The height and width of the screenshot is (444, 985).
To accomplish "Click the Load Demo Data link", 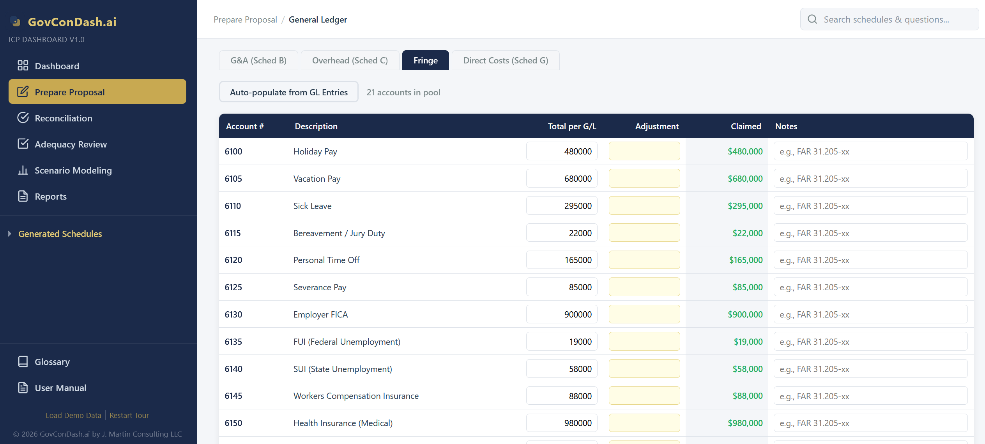I will (73, 415).
